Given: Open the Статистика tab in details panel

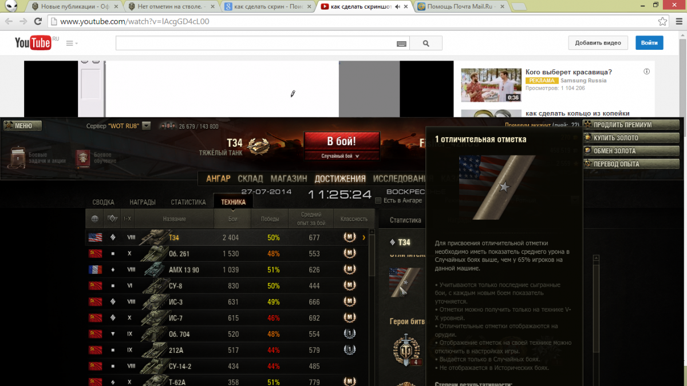Looking at the screenshot, I should (x=405, y=220).
